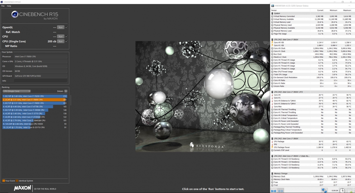This screenshot has height=193, width=355.
Task: Toggle the CPU test checkbox
Action: [x=67, y=37]
